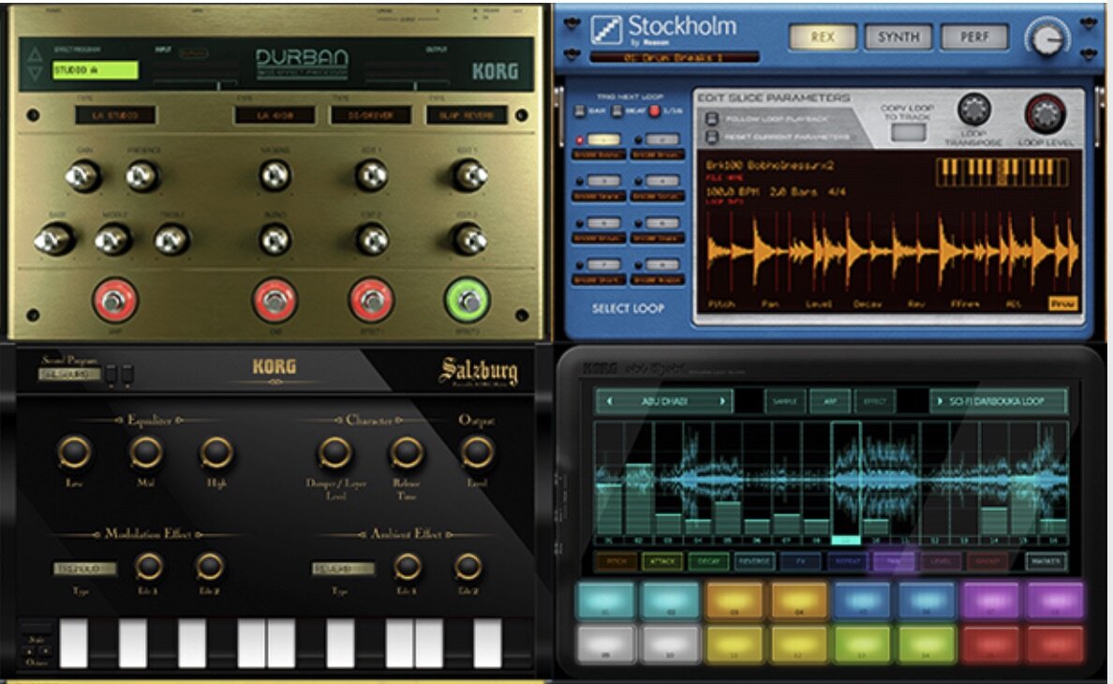Open the EFFECT page in the ABU DHABI synth
Screen dimensions: 1113x684
coord(874,402)
